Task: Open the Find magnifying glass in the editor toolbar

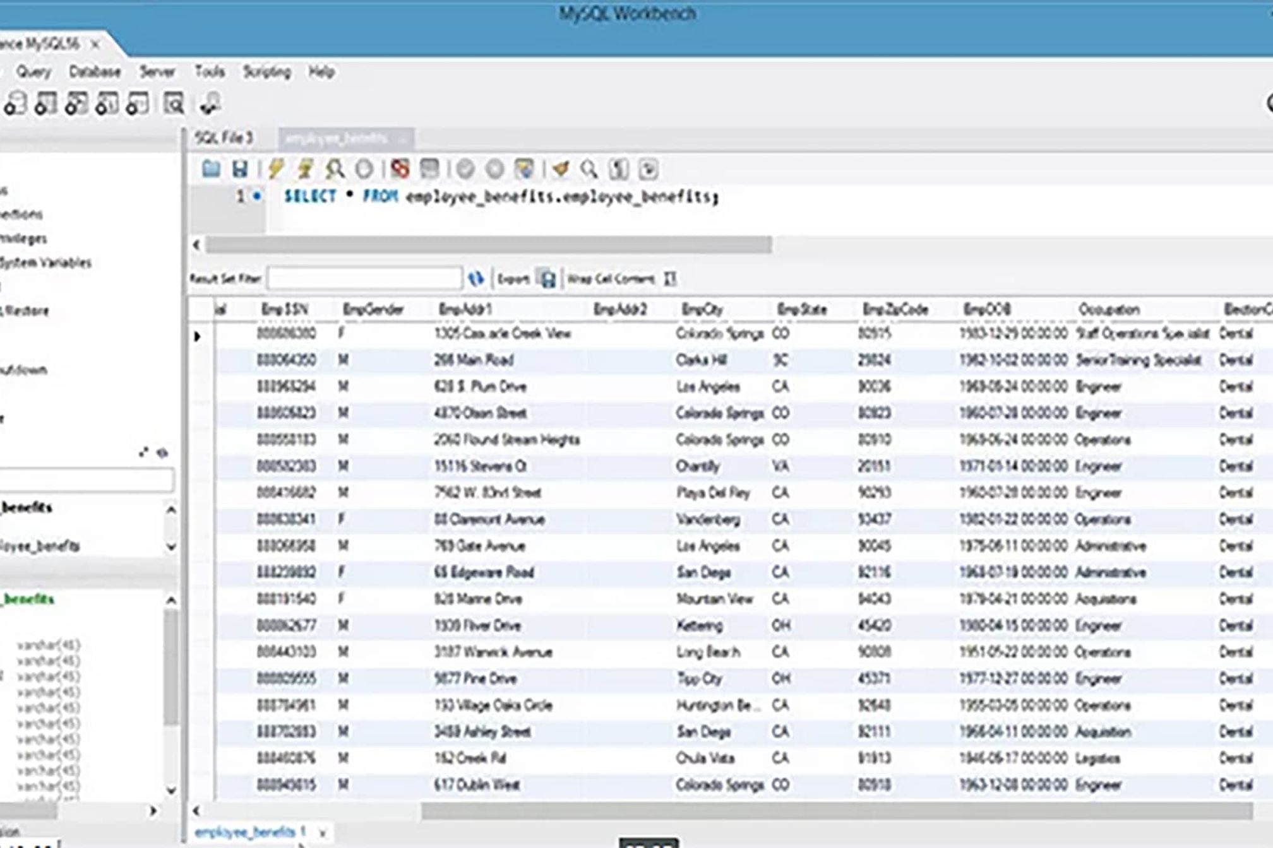Action: point(589,169)
